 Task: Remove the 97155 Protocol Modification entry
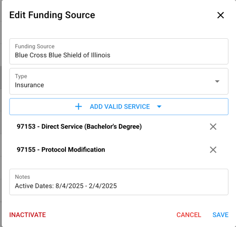click(x=213, y=150)
